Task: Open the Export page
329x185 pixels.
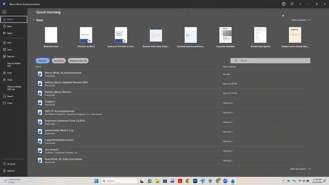Action: (14, 96)
